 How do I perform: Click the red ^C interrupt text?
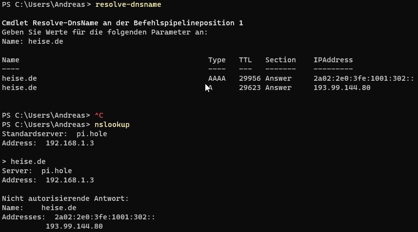pos(99,115)
